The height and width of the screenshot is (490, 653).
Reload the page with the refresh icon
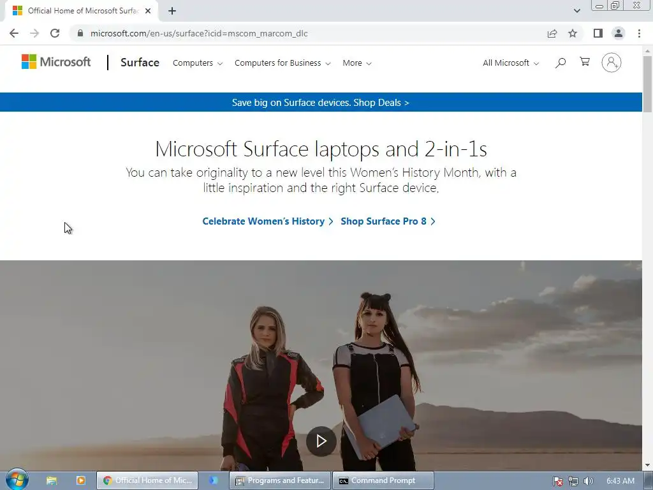pos(55,33)
